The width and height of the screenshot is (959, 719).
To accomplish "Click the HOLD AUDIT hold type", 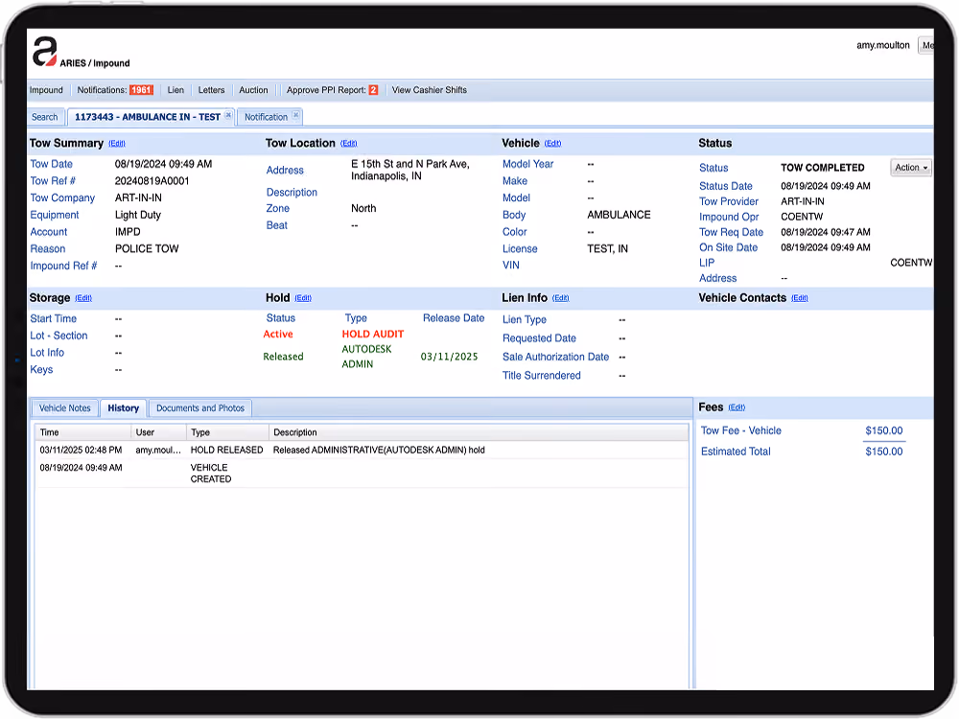I will click(x=373, y=334).
